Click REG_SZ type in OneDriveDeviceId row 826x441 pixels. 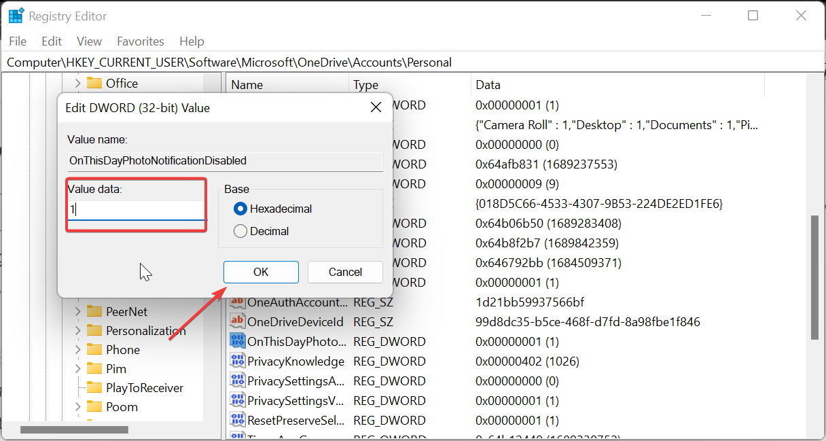click(373, 321)
